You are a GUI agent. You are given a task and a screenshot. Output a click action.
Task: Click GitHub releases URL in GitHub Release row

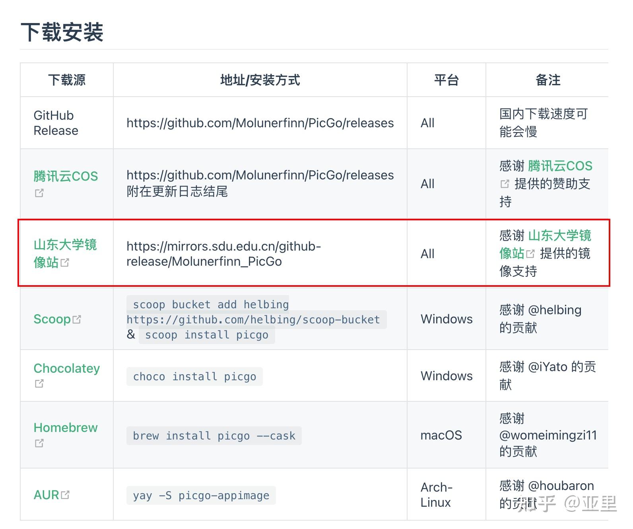260,123
